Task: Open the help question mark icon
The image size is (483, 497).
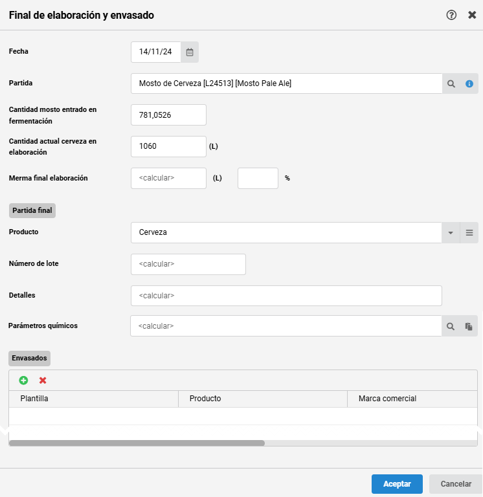Action: [451, 15]
